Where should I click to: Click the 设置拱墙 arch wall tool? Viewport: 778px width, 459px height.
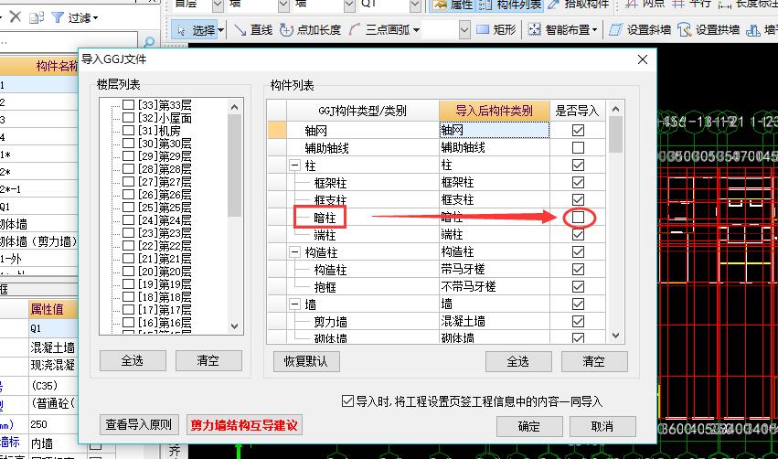(708, 30)
